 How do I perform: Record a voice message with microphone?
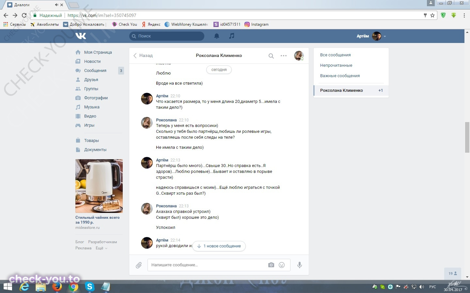pos(300,265)
